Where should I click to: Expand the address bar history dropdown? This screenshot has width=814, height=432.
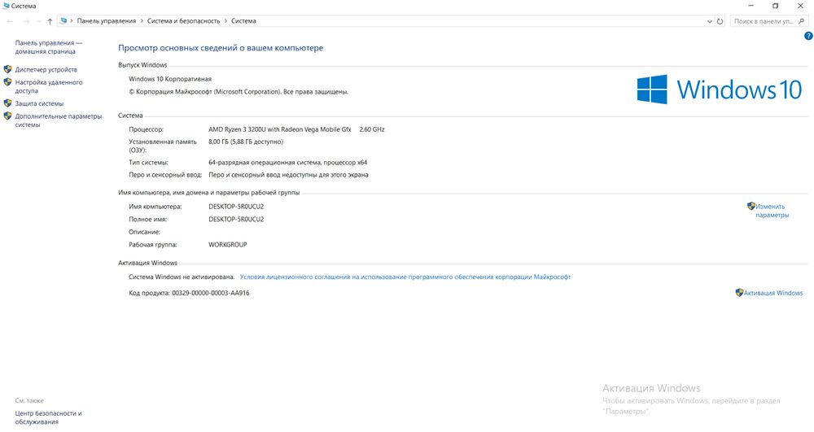tap(710, 21)
